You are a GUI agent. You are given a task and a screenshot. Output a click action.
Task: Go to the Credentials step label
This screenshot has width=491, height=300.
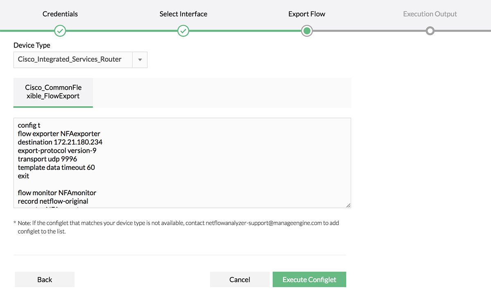[60, 14]
